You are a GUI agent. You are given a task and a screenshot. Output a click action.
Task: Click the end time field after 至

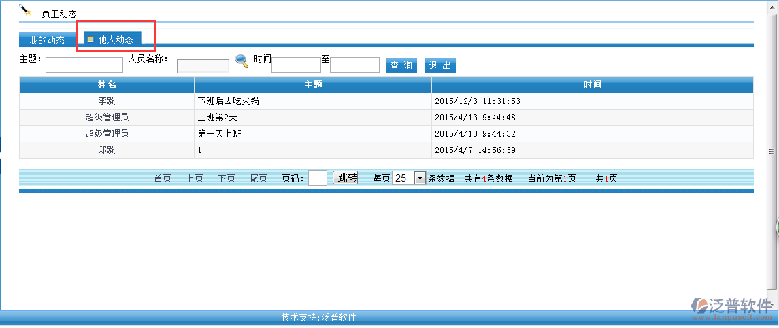(354, 65)
